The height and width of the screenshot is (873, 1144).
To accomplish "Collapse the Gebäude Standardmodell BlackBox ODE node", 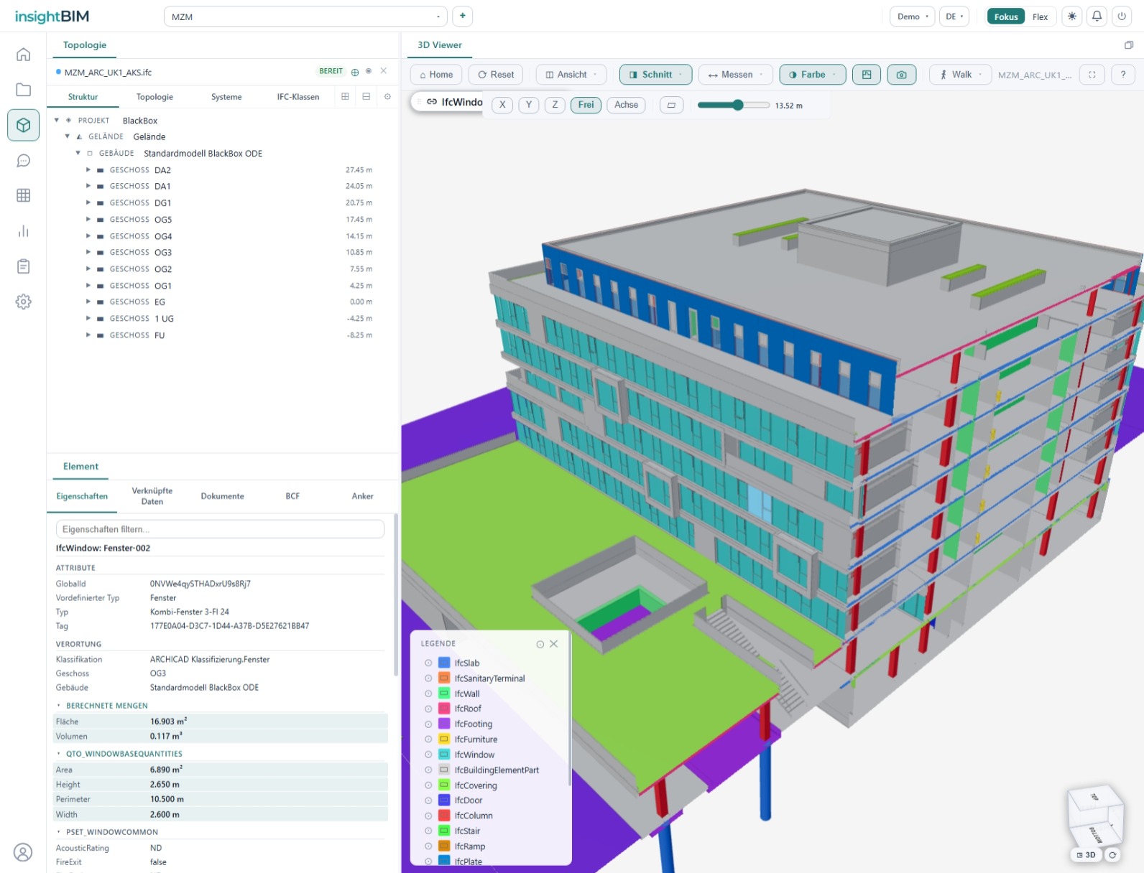I will click(x=78, y=153).
